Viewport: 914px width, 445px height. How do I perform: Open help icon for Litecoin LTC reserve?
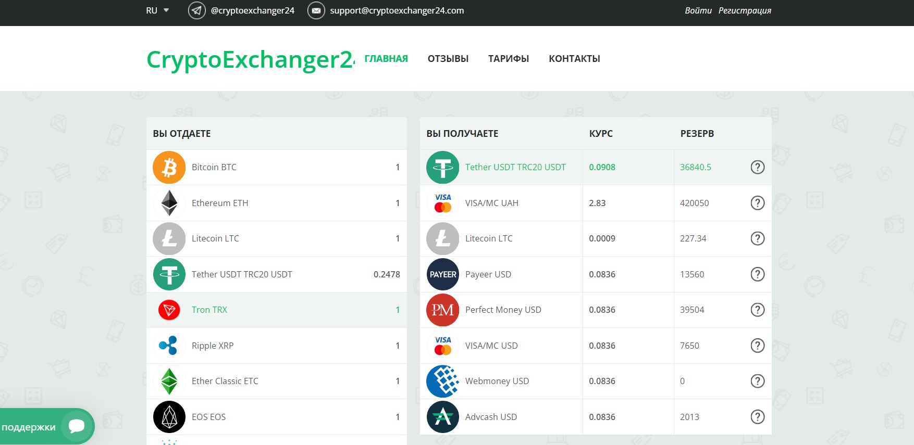(758, 238)
